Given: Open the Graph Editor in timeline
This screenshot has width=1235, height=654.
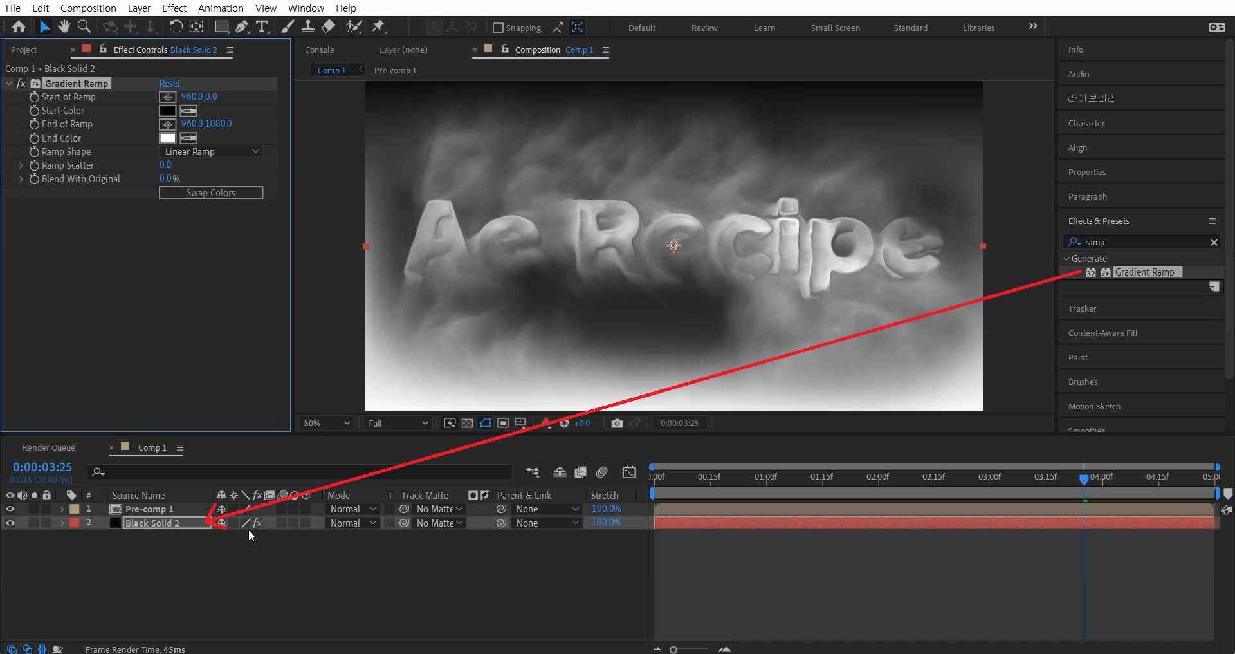Looking at the screenshot, I should click(629, 472).
